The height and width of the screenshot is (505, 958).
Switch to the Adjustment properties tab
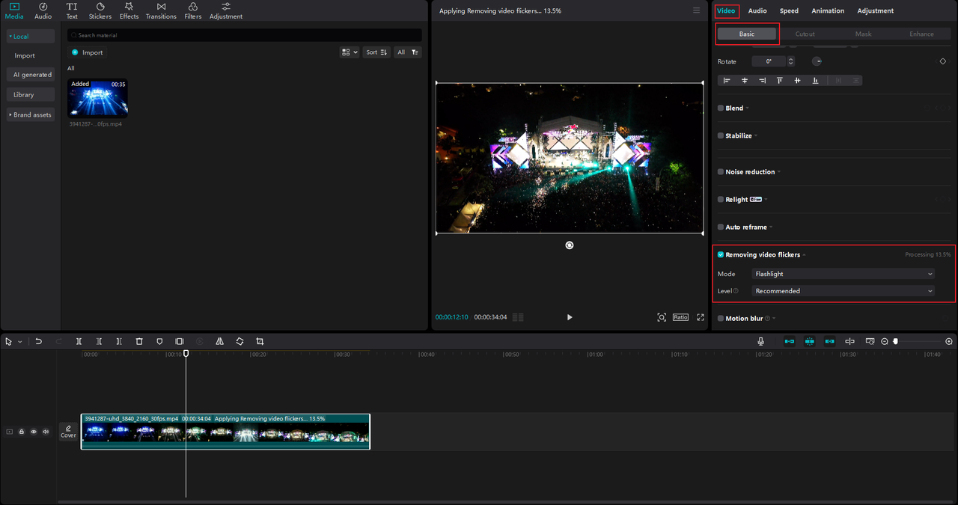coord(875,10)
